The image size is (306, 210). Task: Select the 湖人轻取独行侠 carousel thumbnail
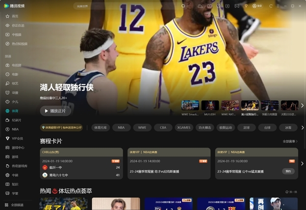[250, 105]
